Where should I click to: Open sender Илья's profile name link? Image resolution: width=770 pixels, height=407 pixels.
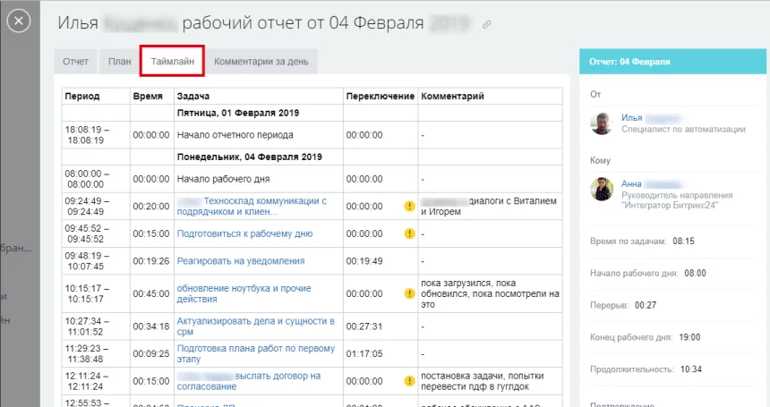pos(632,117)
